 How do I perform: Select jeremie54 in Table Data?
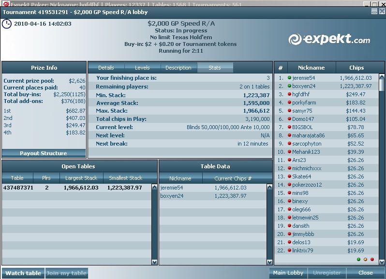click(213, 188)
